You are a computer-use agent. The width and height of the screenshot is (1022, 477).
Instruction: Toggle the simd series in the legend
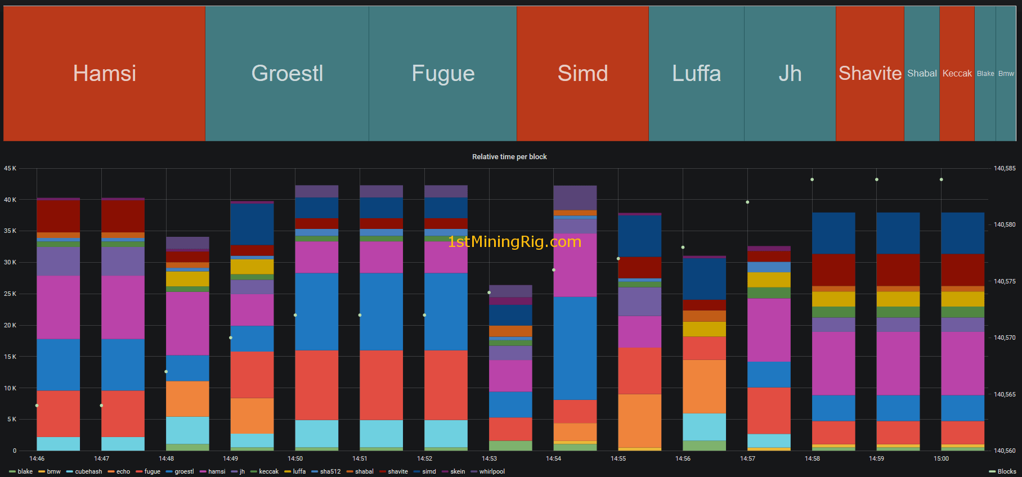(x=425, y=471)
